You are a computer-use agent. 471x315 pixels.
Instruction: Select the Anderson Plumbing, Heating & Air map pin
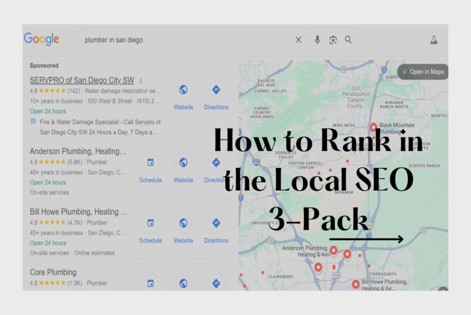[x=334, y=250]
